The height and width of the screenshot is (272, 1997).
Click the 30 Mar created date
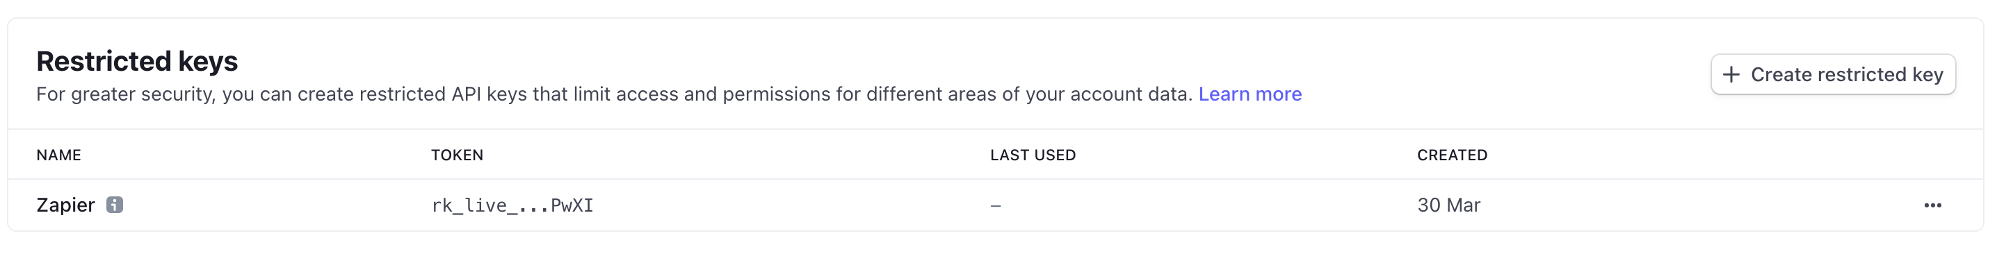(x=1449, y=205)
